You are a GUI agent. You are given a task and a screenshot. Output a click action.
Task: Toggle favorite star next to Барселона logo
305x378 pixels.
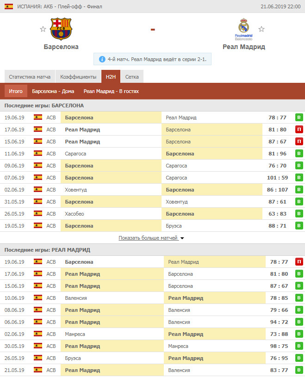click(43, 29)
